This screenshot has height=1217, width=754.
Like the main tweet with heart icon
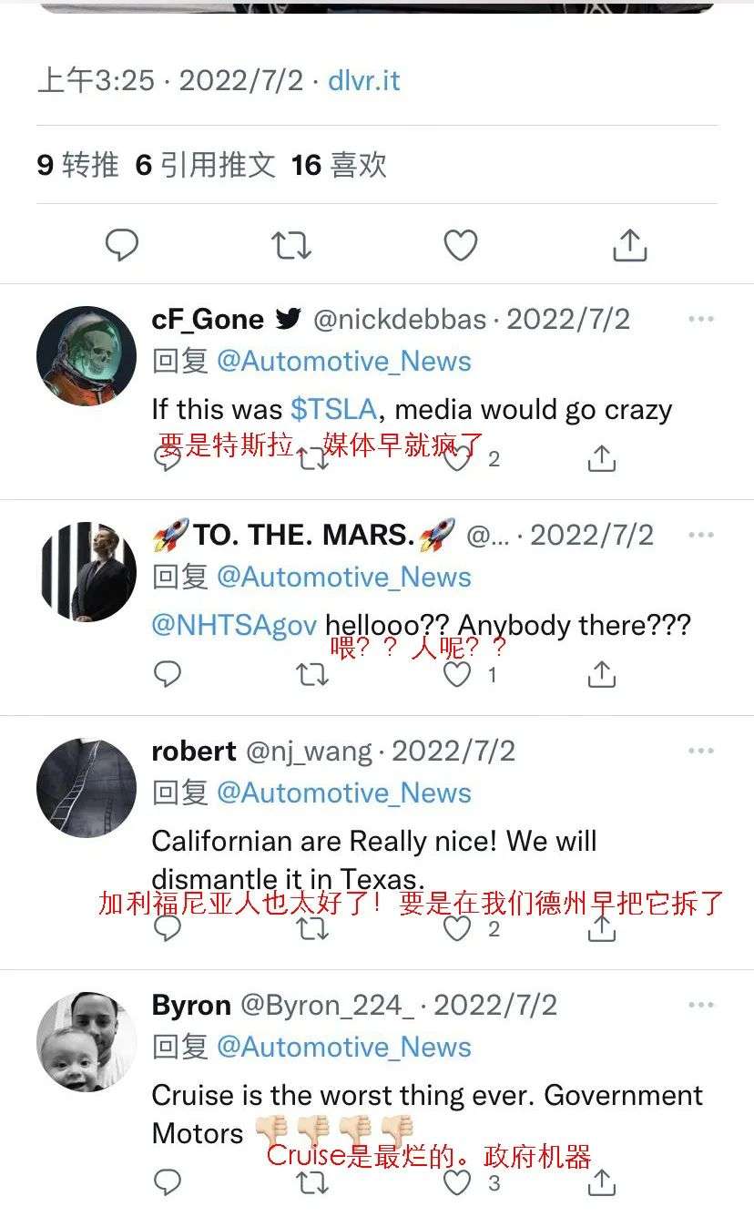click(461, 245)
